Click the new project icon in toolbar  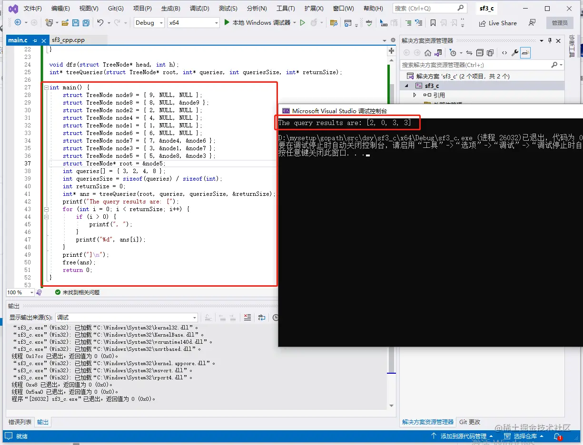coord(49,22)
